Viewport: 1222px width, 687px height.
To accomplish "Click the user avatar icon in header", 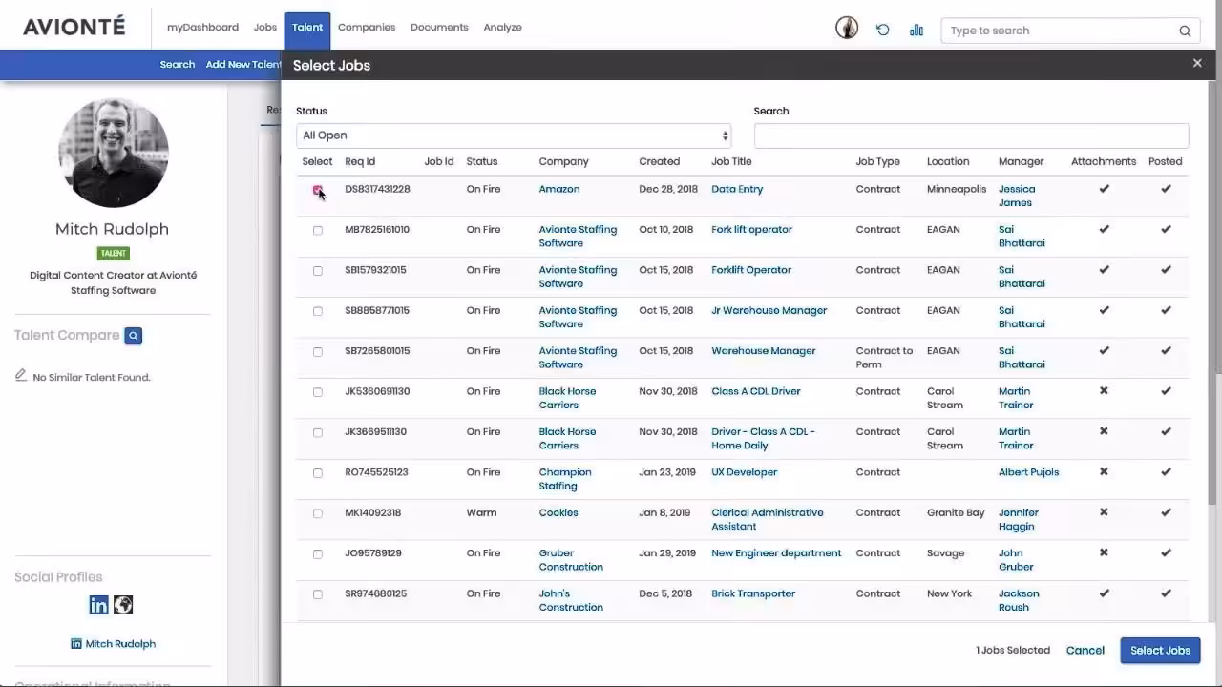I will [x=847, y=28].
